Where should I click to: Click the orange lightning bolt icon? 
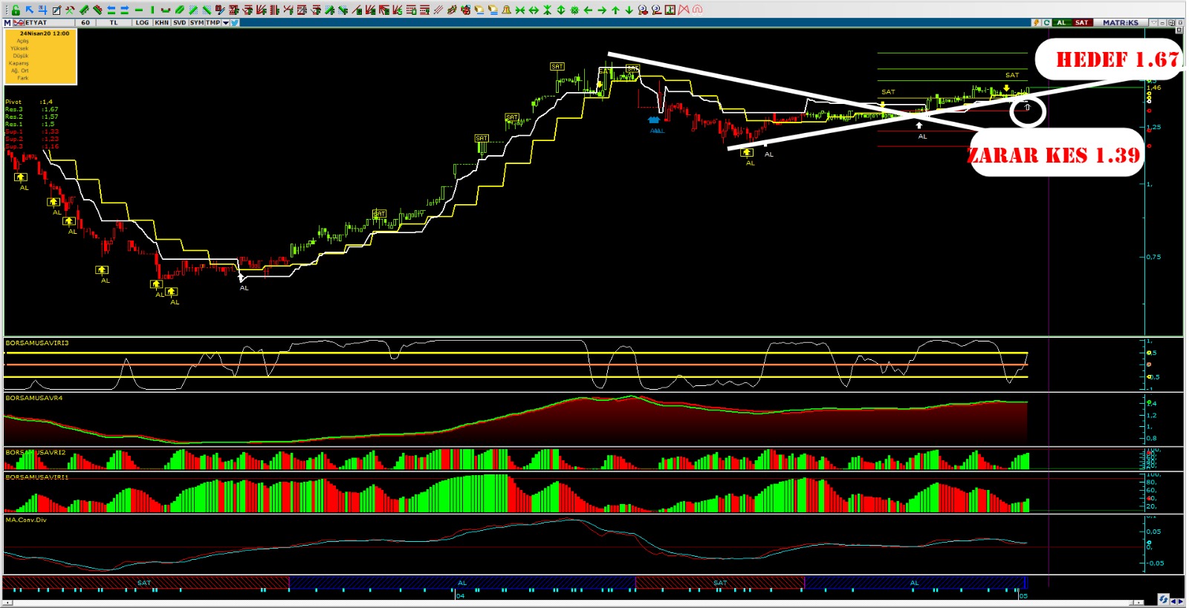click(1036, 22)
